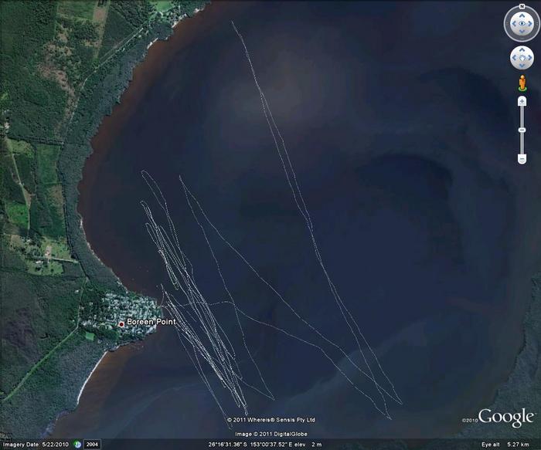Click the eye icon in Look joystick
Image resolution: width=541 pixels, height=450 pixels.
point(522,24)
